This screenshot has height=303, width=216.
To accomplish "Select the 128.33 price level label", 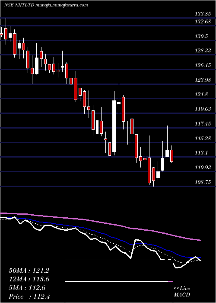I will 202,51.
